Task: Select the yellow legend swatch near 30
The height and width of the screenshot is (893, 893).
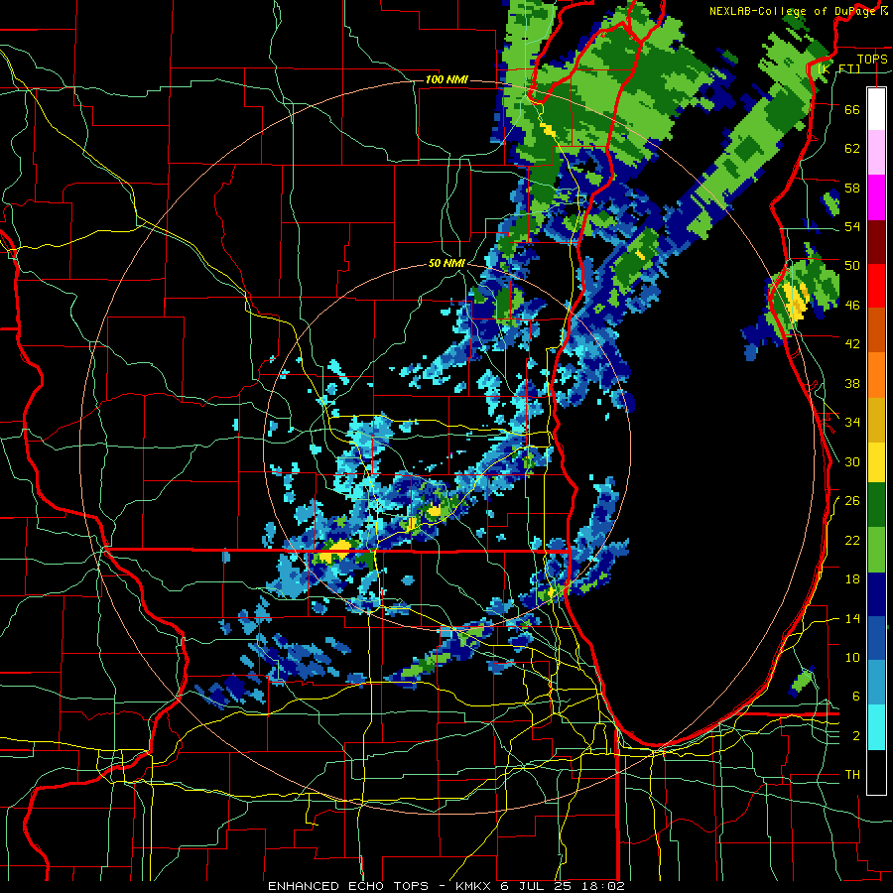Action: pyautogui.click(x=876, y=462)
